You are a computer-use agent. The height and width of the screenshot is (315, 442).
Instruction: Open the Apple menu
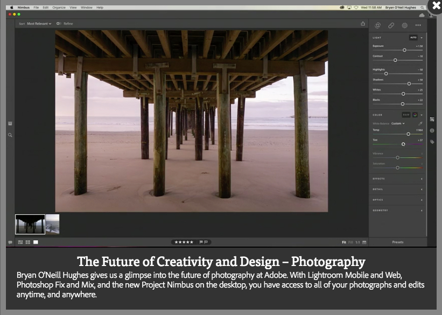pyautogui.click(x=11, y=8)
